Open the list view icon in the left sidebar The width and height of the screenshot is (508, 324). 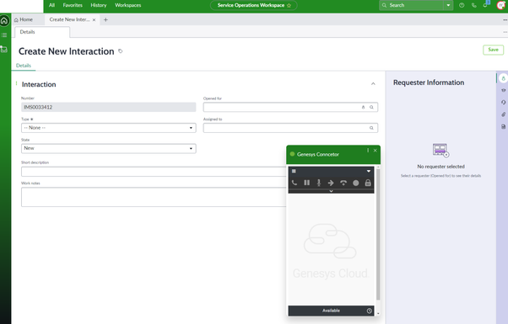point(4,35)
